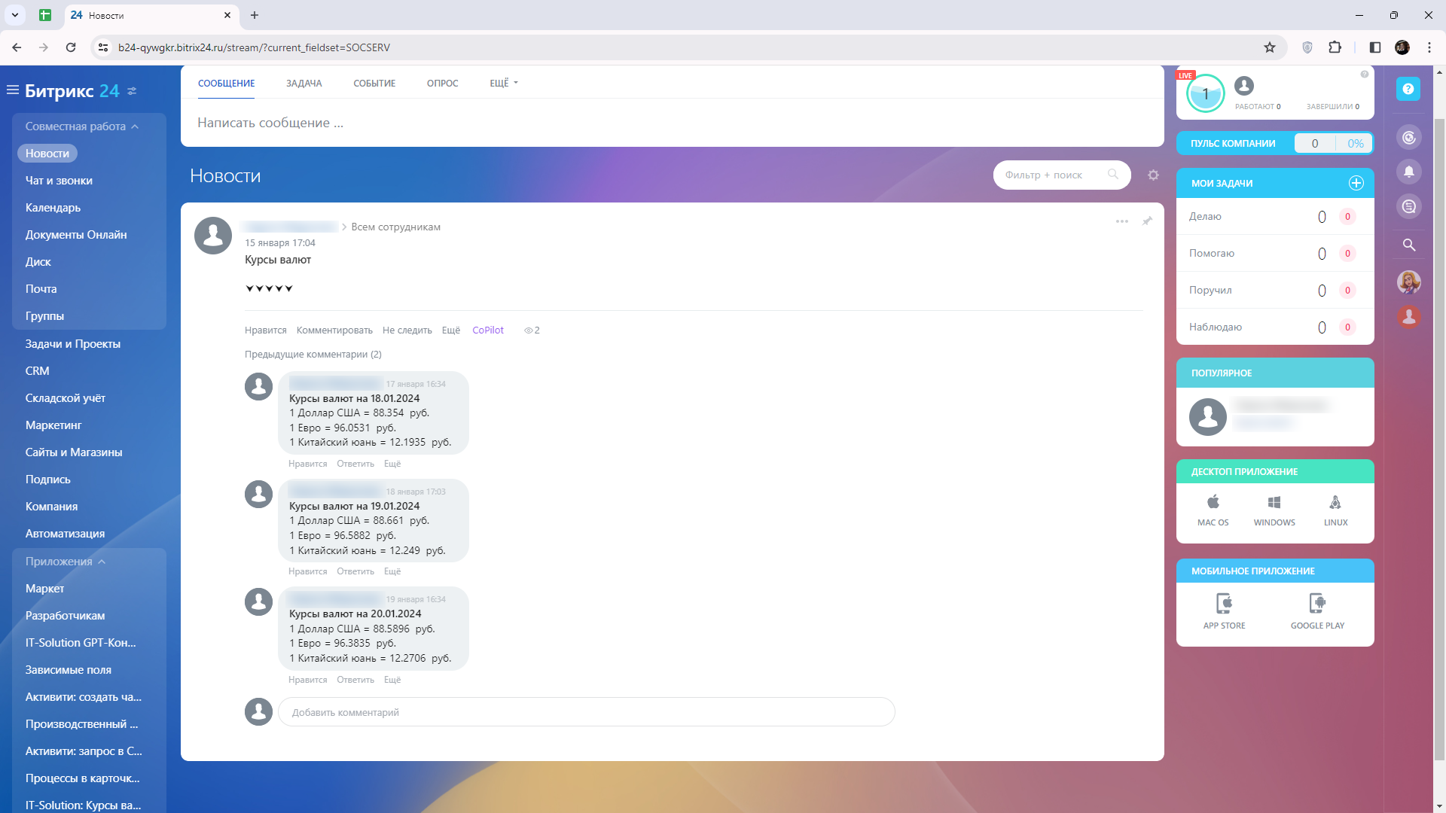Toggle Не следить on the post

pyautogui.click(x=407, y=330)
